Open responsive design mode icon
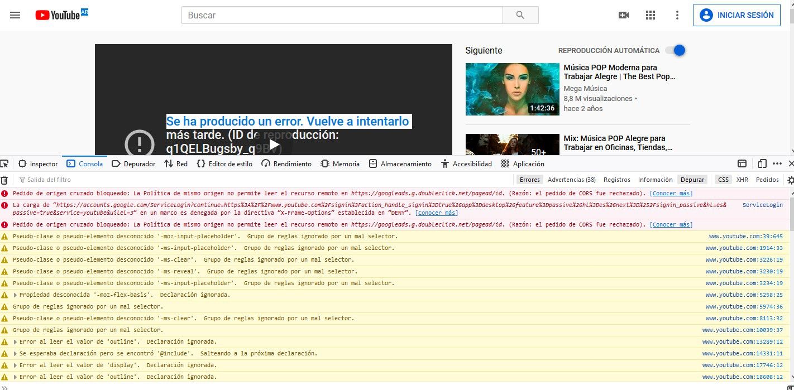 [762, 163]
